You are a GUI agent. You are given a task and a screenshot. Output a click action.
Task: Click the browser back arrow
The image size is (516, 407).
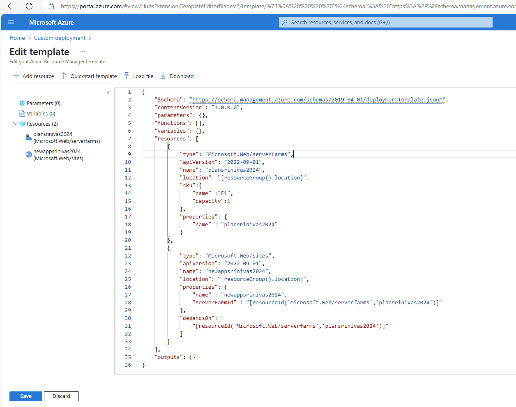click(11, 6)
